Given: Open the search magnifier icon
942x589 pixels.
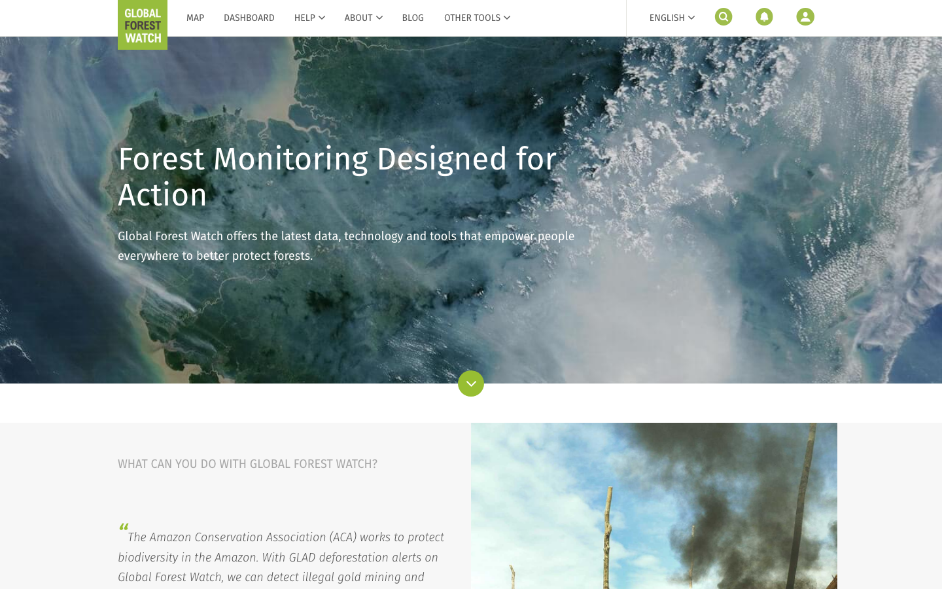Looking at the screenshot, I should pyautogui.click(x=724, y=17).
